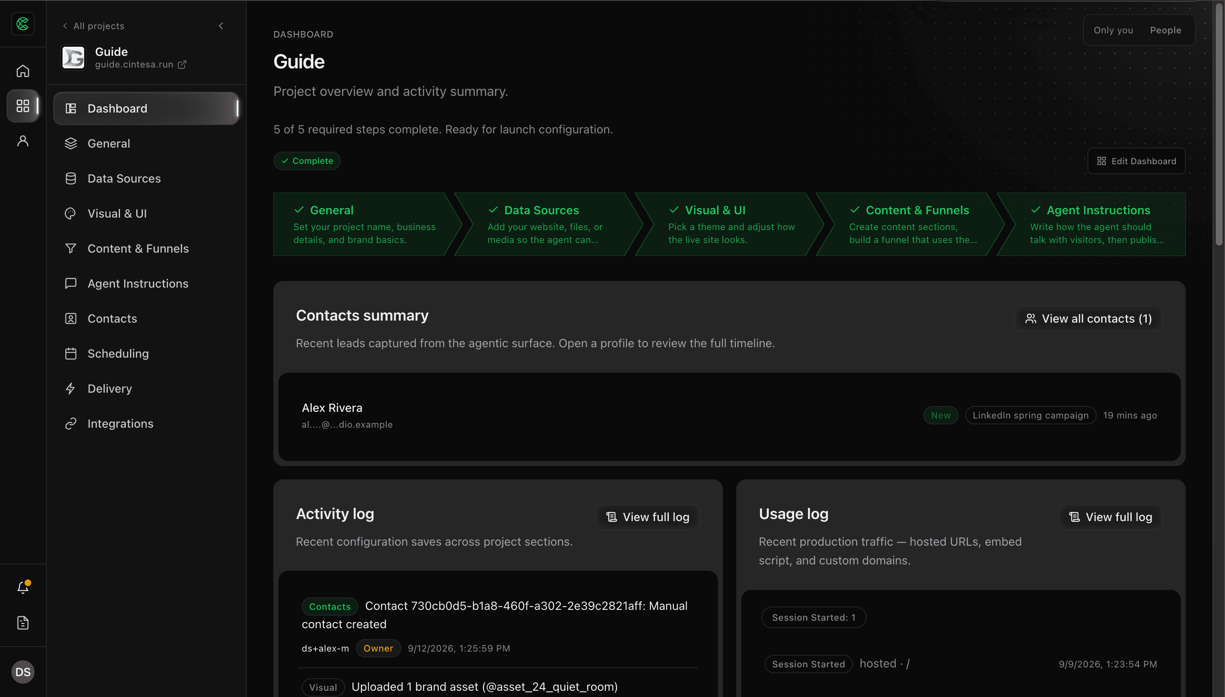Viewport: 1225px width, 697px height.
Task: Open Delivery in sidebar
Action: (x=146, y=388)
